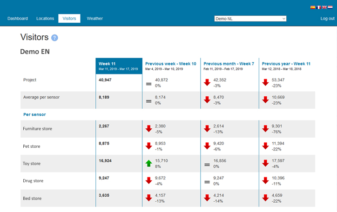This screenshot has width=337, height=212.
Task: Click the Dutch flag icon
Action: 330,7
